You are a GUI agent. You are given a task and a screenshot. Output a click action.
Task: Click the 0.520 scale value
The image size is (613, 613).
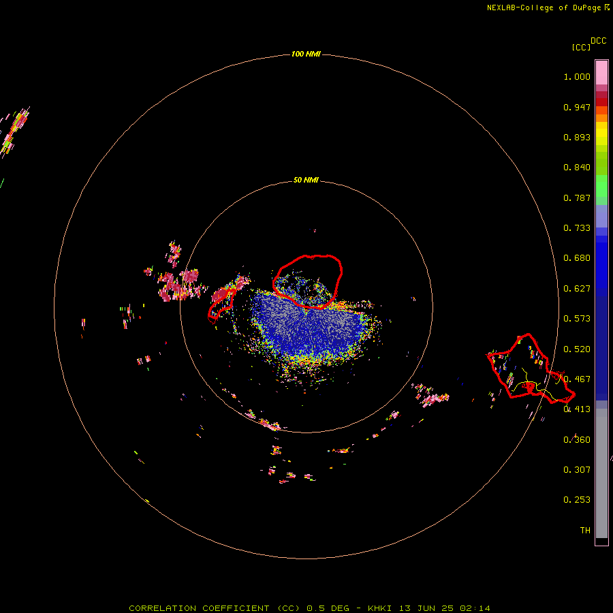pyautogui.click(x=577, y=349)
